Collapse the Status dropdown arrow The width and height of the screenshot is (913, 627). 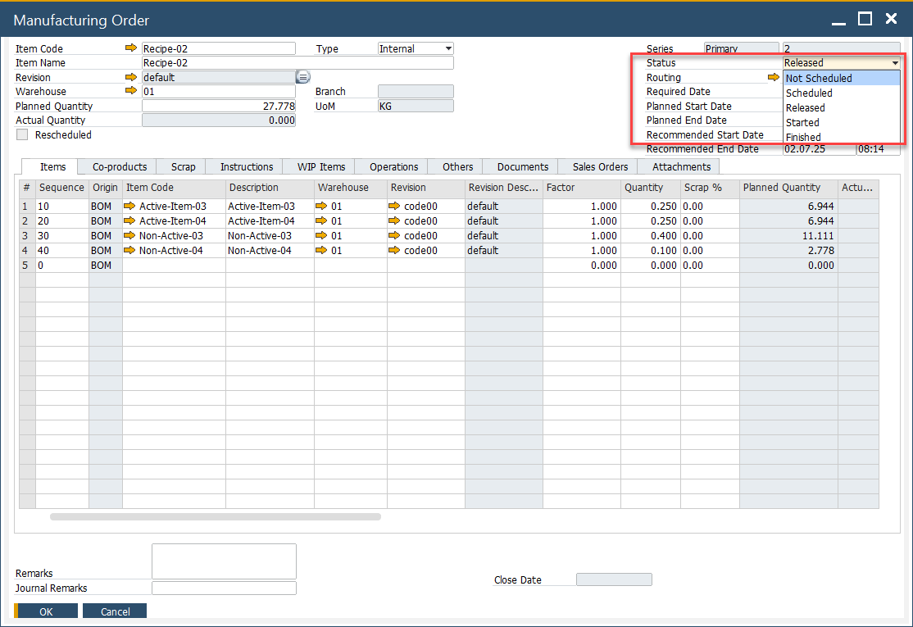point(895,63)
